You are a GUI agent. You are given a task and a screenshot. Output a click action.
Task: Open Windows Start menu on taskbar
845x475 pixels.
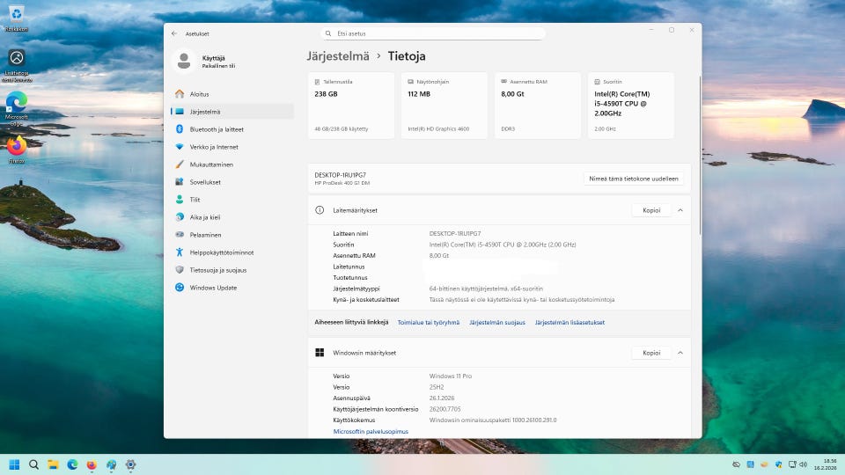14,464
